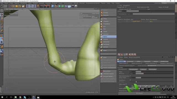Select the Mask sculpt tool (Маска)
This screenshot has width=177, height=99.
pyautogui.click(x=108, y=57)
